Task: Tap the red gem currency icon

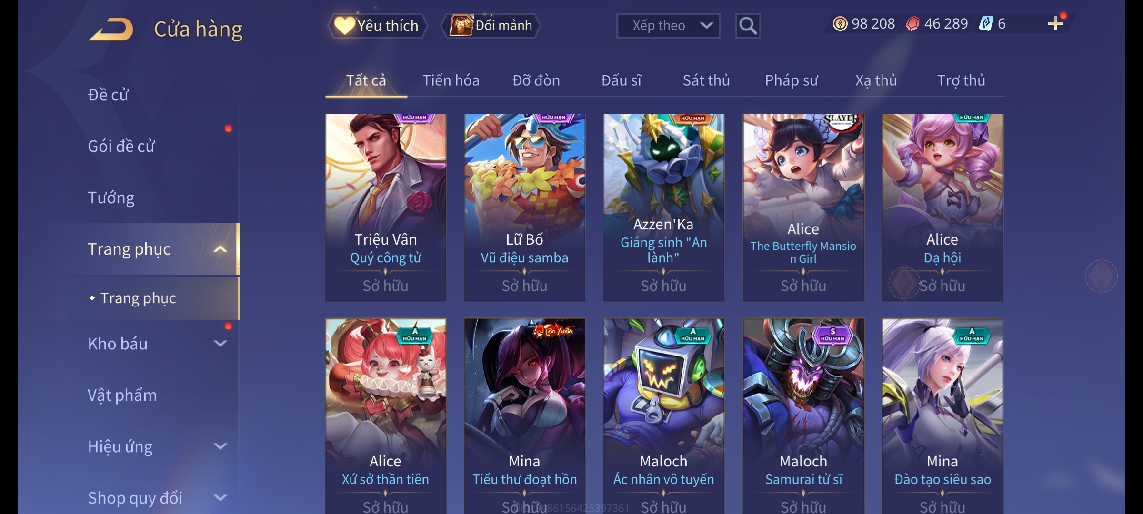Action: (912, 24)
